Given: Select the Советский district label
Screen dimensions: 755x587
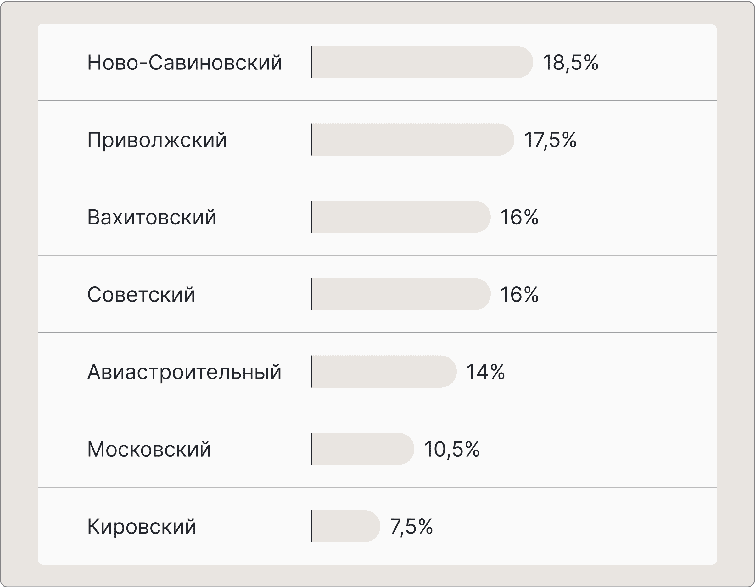Looking at the screenshot, I should click(x=141, y=295).
